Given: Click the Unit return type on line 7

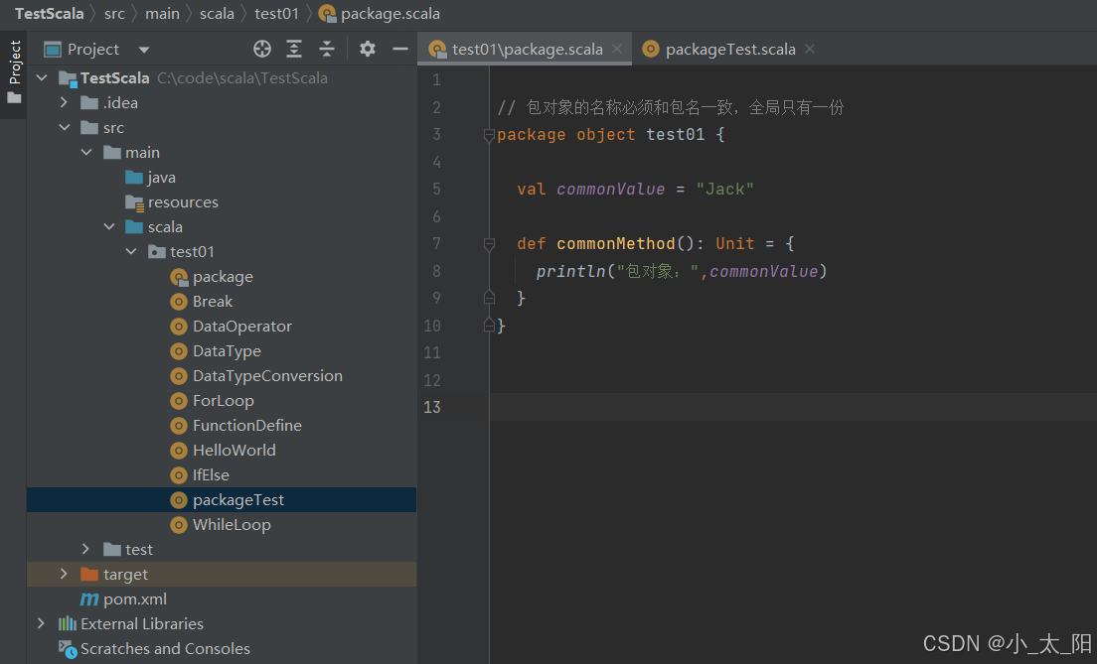Looking at the screenshot, I should pyautogui.click(x=734, y=243).
